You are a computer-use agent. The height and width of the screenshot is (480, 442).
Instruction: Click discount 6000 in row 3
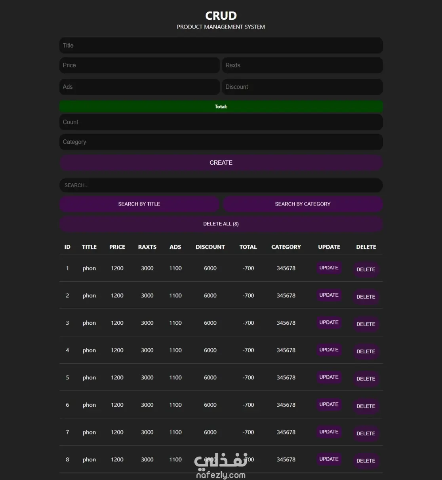click(210, 323)
